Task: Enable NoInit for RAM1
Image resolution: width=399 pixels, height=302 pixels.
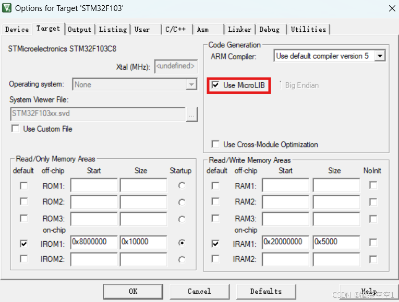Action: click(373, 185)
